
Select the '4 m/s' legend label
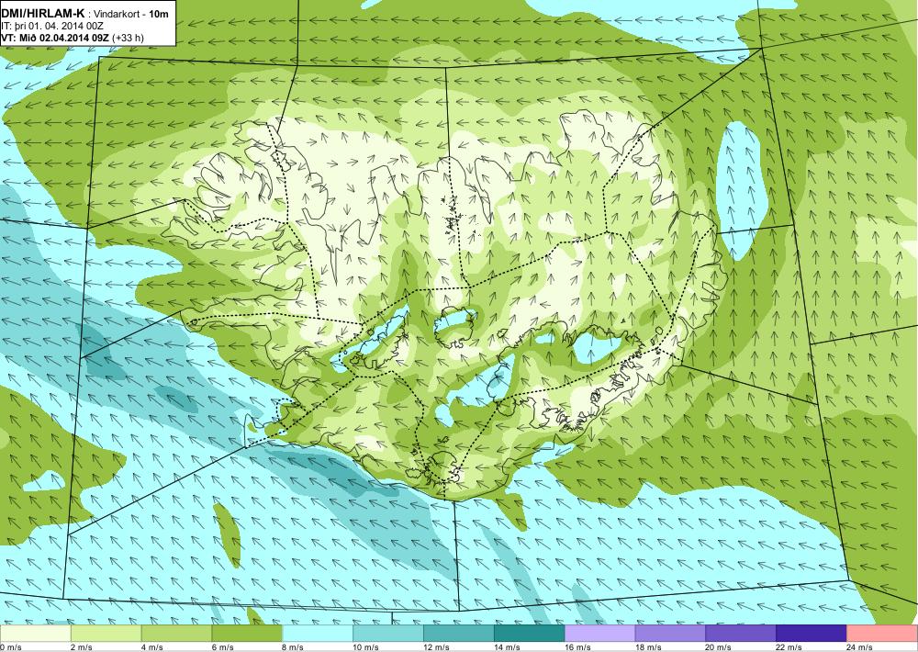[152, 647]
